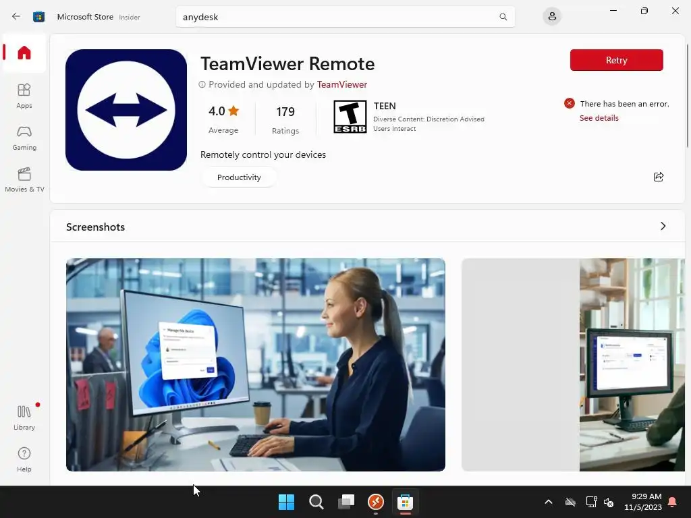The height and width of the screenshot is (518, 691).
Task: Click the TeamViewer Remote app logo
Action: pyautogui.click(x=126, y=110)
